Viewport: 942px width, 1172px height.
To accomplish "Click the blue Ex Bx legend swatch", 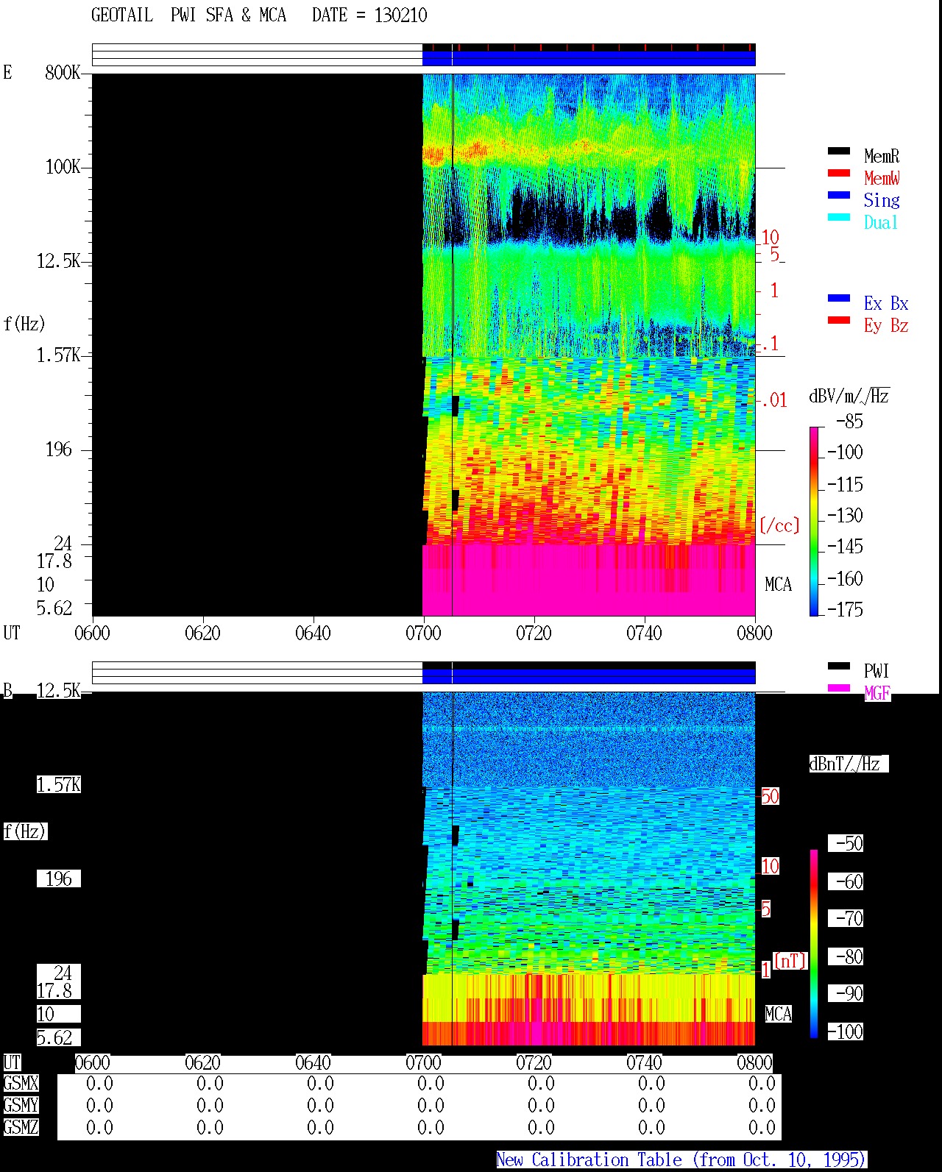I will (x=839, y=299).
